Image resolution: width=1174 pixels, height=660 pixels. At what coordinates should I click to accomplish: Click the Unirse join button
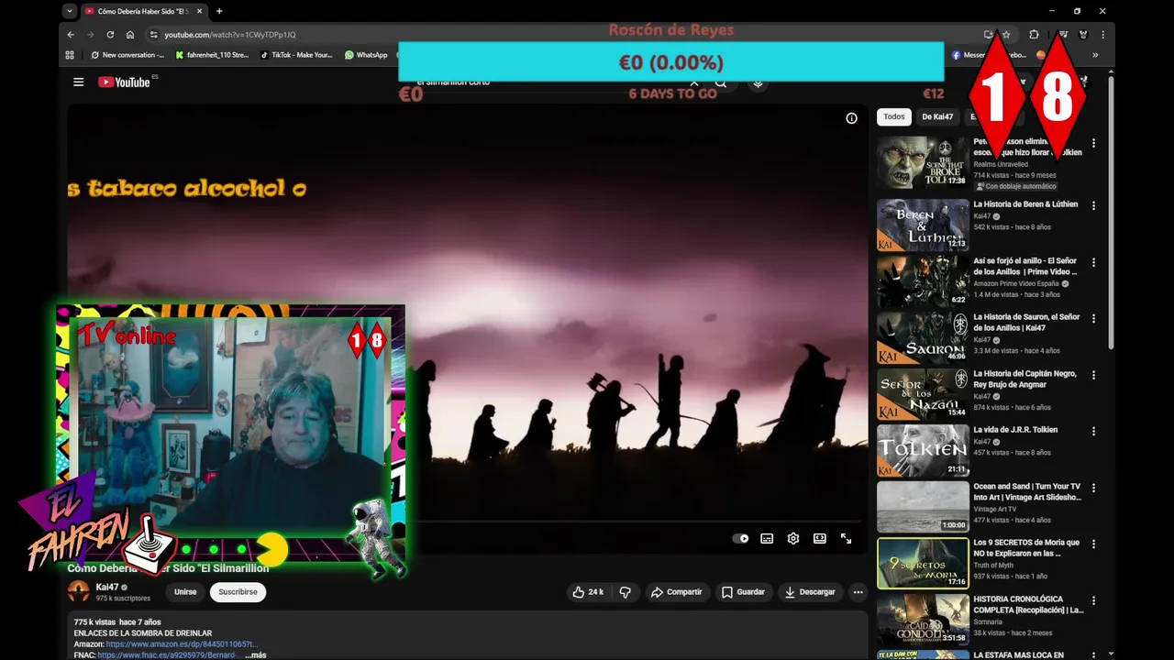coord(185,592)
